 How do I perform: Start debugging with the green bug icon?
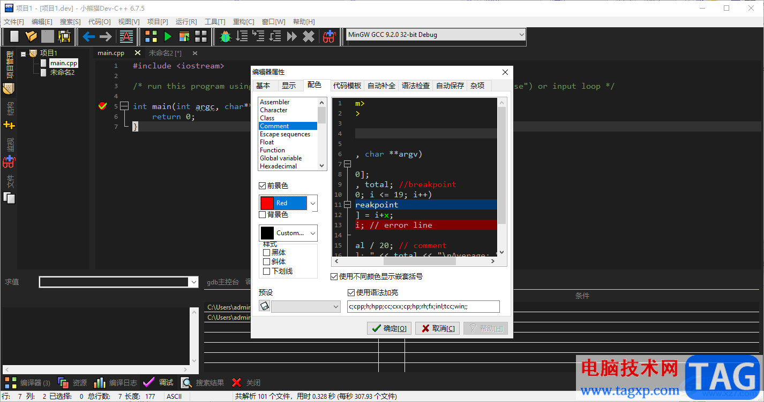coord(226,36)
